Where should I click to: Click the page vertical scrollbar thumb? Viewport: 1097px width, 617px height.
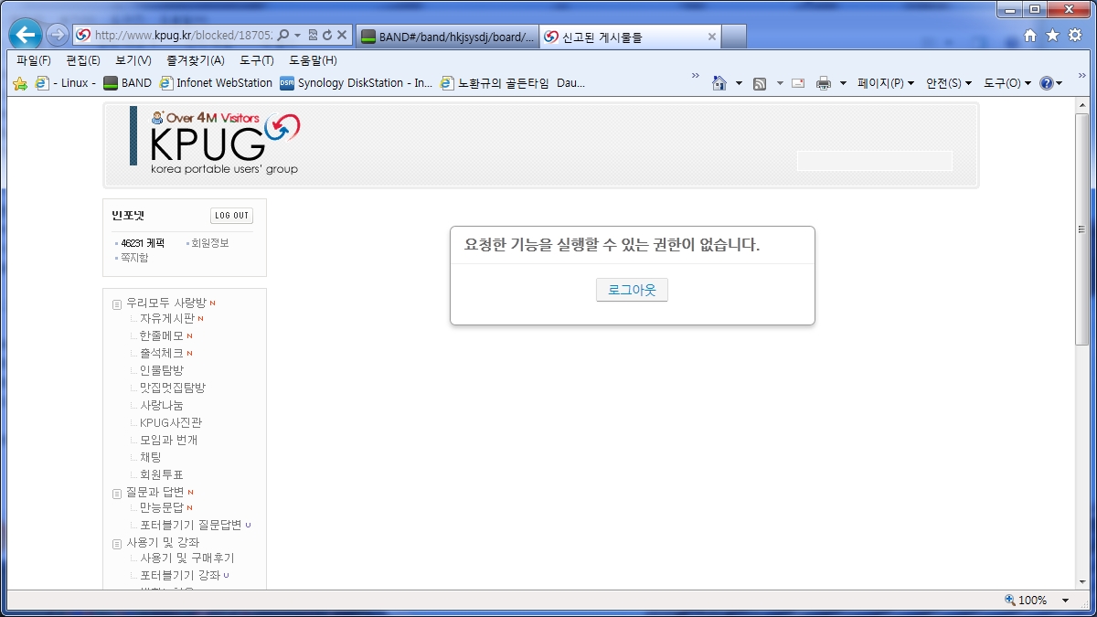coord(1082,229)
